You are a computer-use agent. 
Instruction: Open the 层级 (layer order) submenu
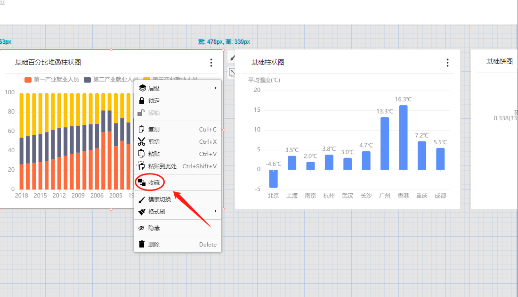click(154, 88)
